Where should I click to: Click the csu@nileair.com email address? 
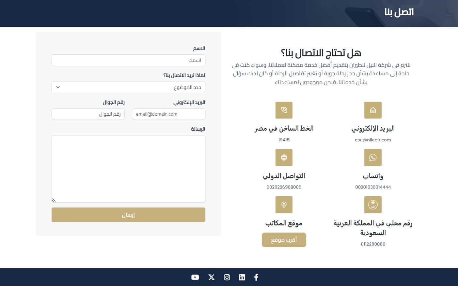(x=373, y=140)
